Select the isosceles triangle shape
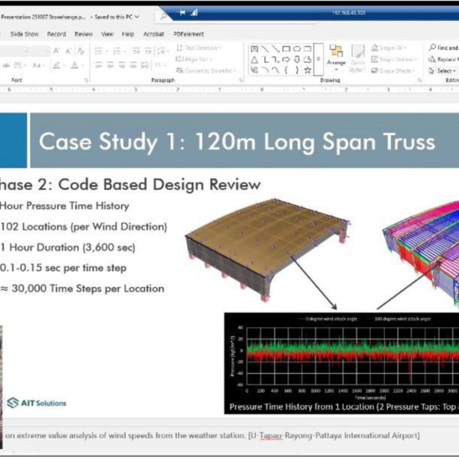Image resolution: width=459 pixels, height=459 pixels. coord(255,60)
